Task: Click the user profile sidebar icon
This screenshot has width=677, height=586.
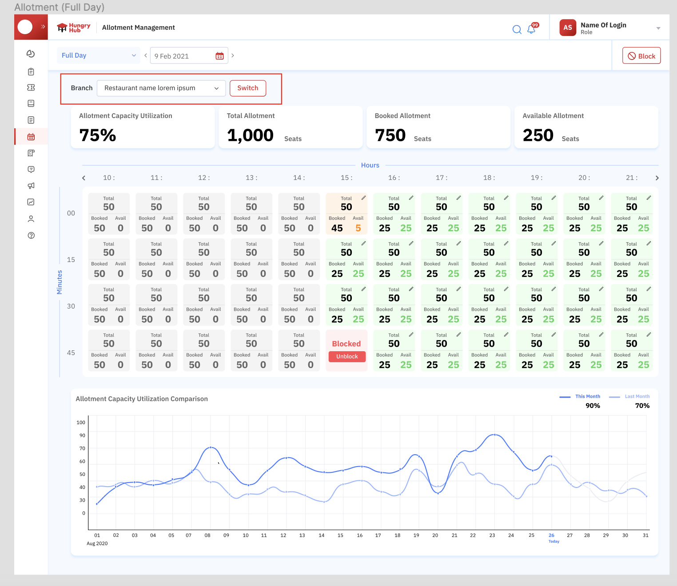Action: click(x=31, y=218)
